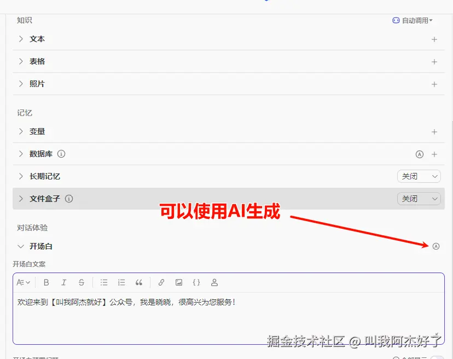
Task: Collapse the 开场白 section
Action: (21, 246)
